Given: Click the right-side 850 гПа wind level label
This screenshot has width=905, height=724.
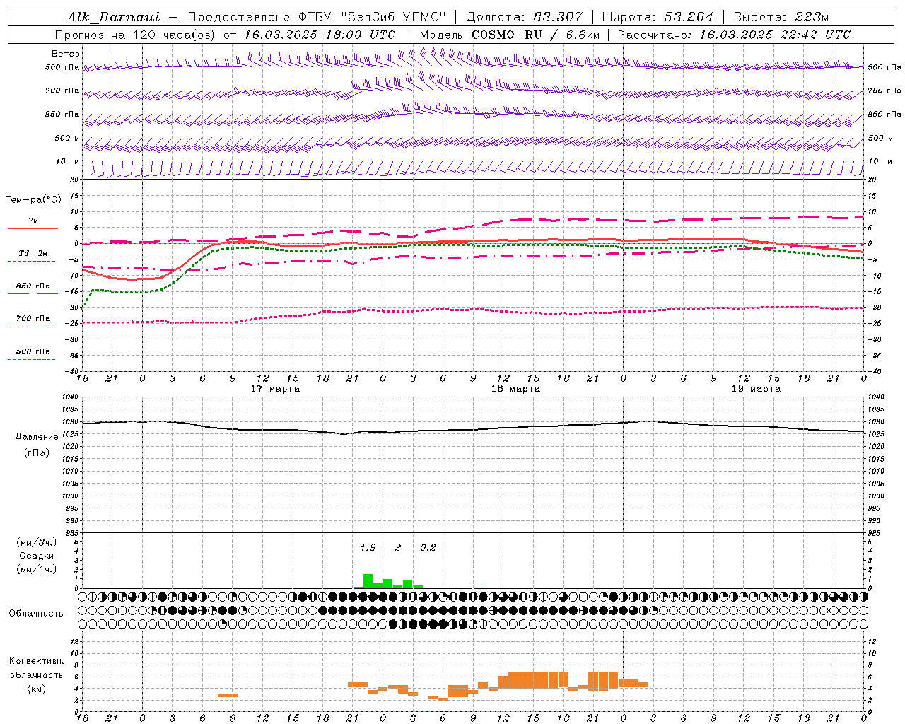Looking at the screenshot, I should click(884, 114).
